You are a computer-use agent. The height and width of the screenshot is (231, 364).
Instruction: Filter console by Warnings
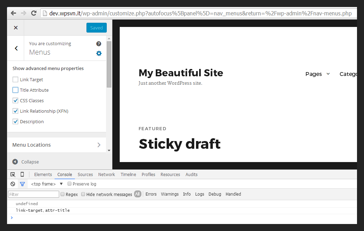170,194
